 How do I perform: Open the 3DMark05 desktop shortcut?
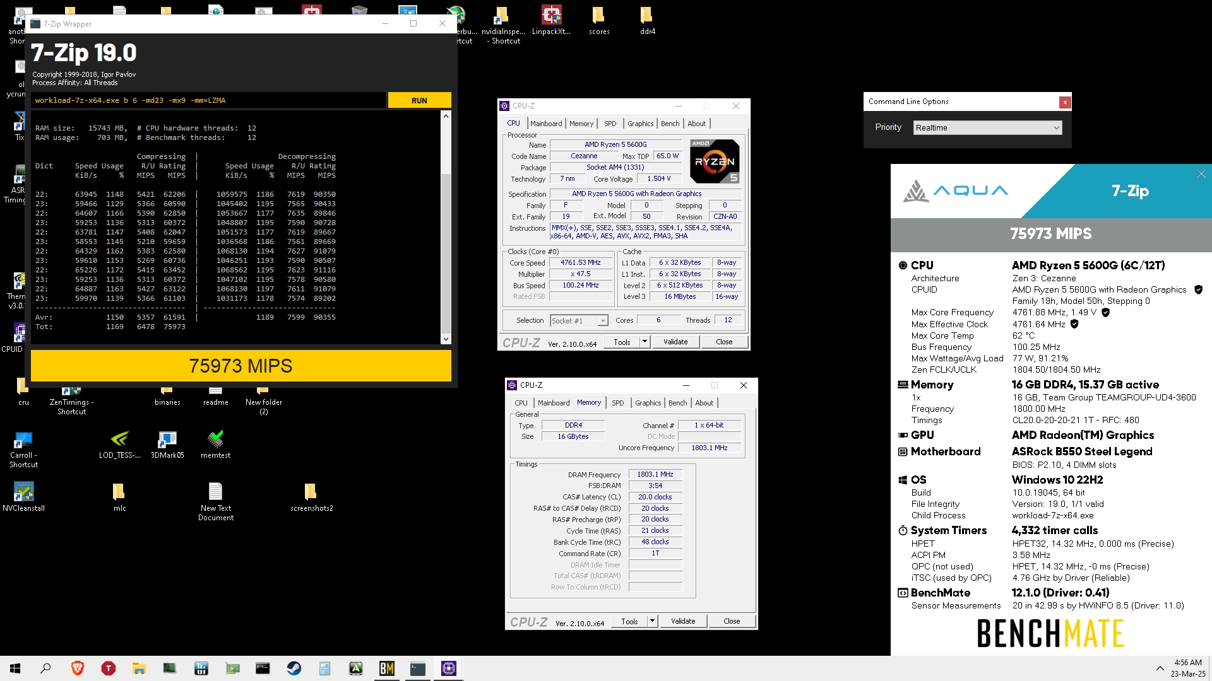167,444
